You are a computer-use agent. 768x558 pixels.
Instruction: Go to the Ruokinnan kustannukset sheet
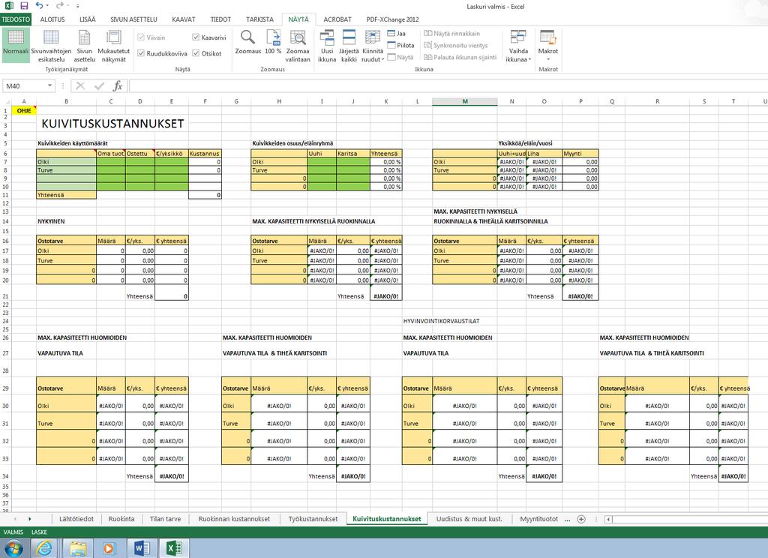[x=234, y=519]
